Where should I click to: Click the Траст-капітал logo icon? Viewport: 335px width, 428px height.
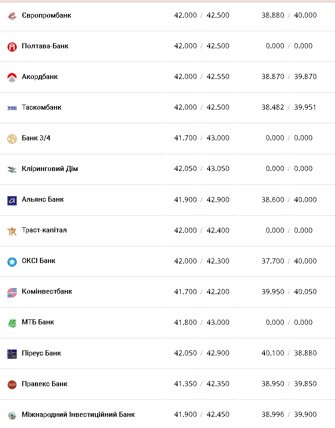[x=12, y=231]
